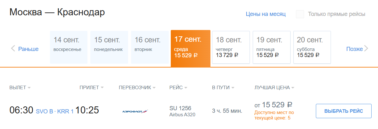Select the 15 сент. понедельник date tab

[x=109, y=47]
